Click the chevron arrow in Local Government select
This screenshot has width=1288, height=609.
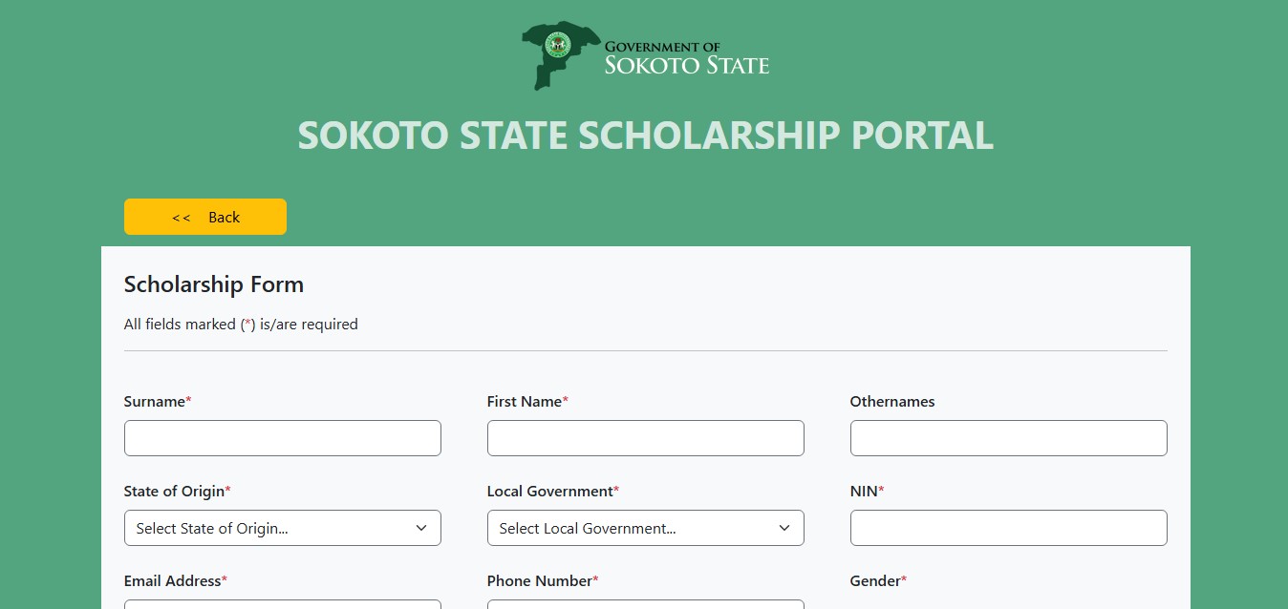pos(784,528)
